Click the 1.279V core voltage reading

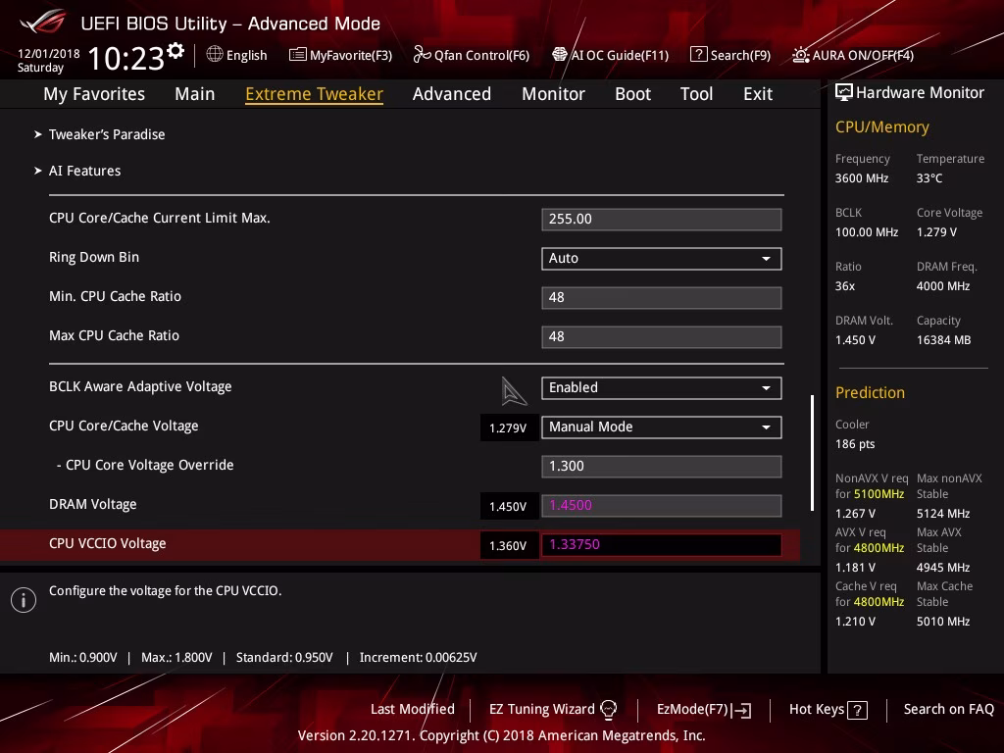(509, 427)
